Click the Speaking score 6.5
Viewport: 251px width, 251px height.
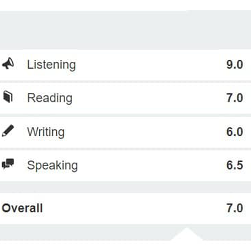pyautogui.click(x=234, y=165)
